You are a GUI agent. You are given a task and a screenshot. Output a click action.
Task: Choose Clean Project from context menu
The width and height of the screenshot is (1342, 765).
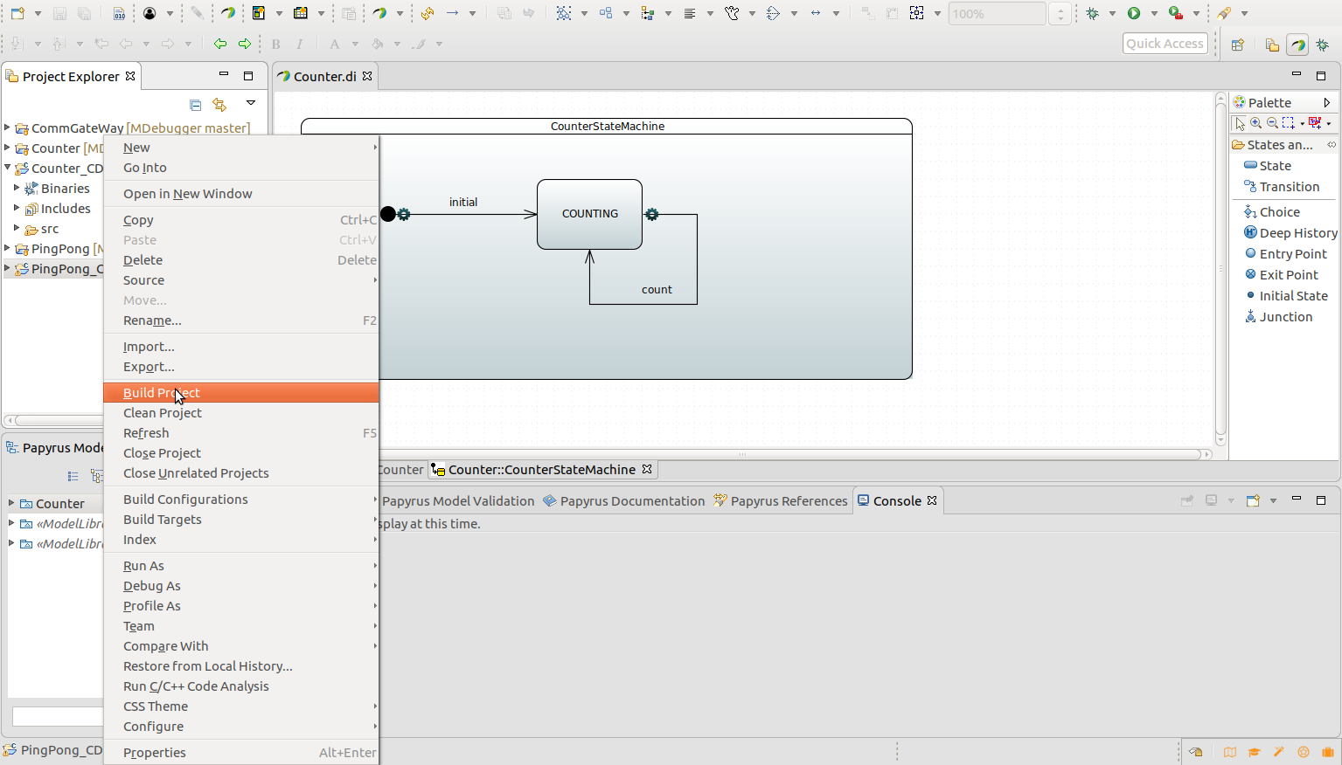click(x=163, y=413)
